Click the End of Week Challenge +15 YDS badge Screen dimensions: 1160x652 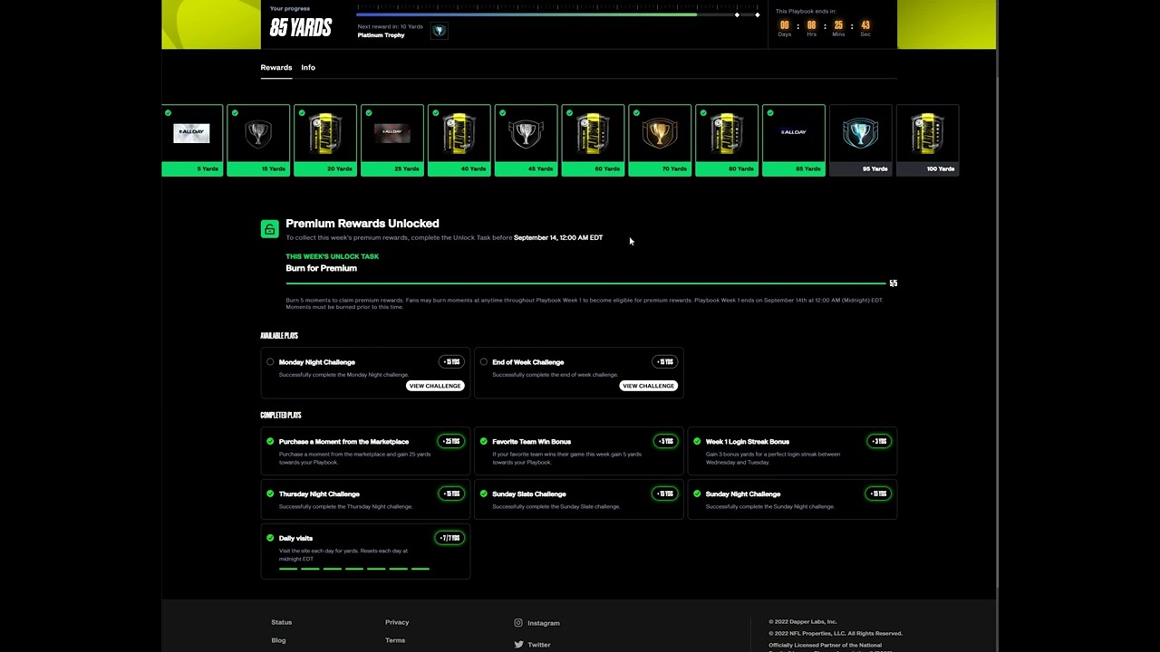tap(665, 362)
